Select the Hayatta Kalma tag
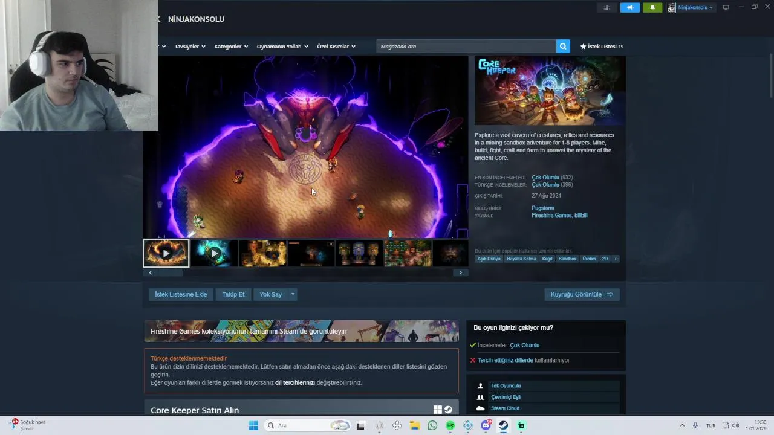The width and height of the screenshot is (774, 435). (x=521, y=259)
